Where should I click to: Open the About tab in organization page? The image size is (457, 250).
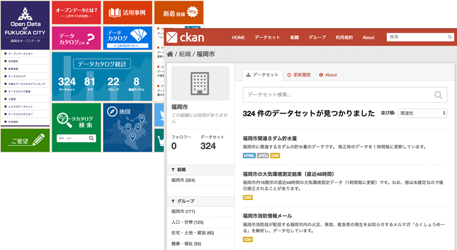328,75
